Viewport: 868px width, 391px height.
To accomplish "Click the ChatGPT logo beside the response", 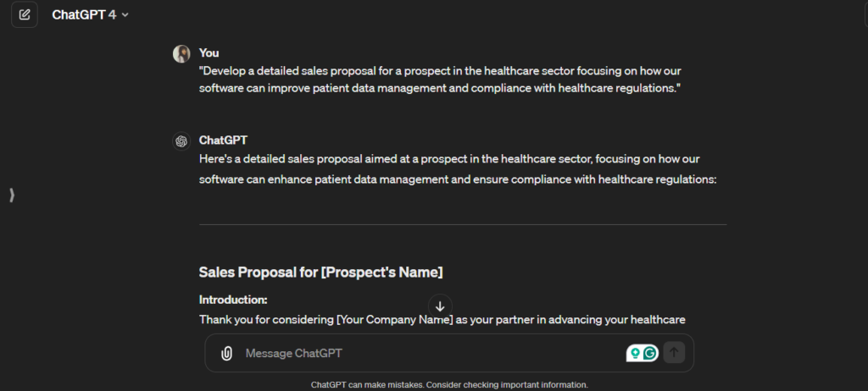I will (x=181, y=141).
